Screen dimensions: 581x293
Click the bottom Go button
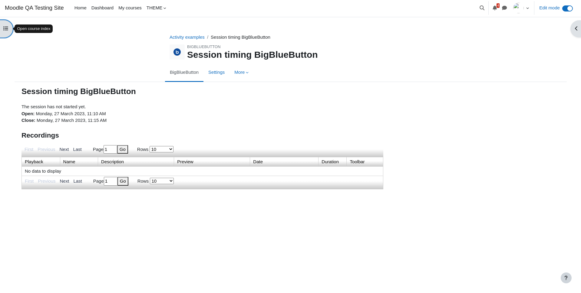[123, 181]
